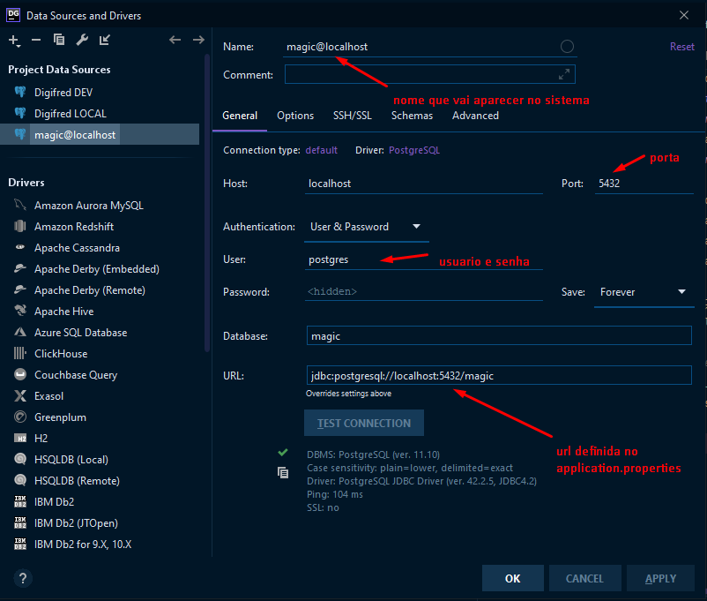Choose Greenplum driver
Screen dimensions: 707x601
100,417
